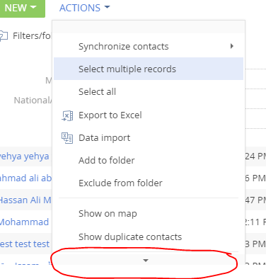Select Export to Excel menu entry

[149, 115]
